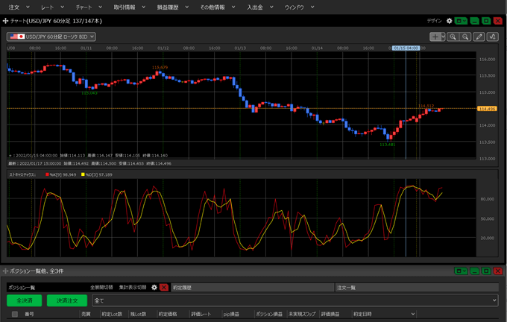The height and width of the screenshot is (322, 507).
Task: Toggle 全展開切替 expand switch
Action: click(x=102, y=287)
